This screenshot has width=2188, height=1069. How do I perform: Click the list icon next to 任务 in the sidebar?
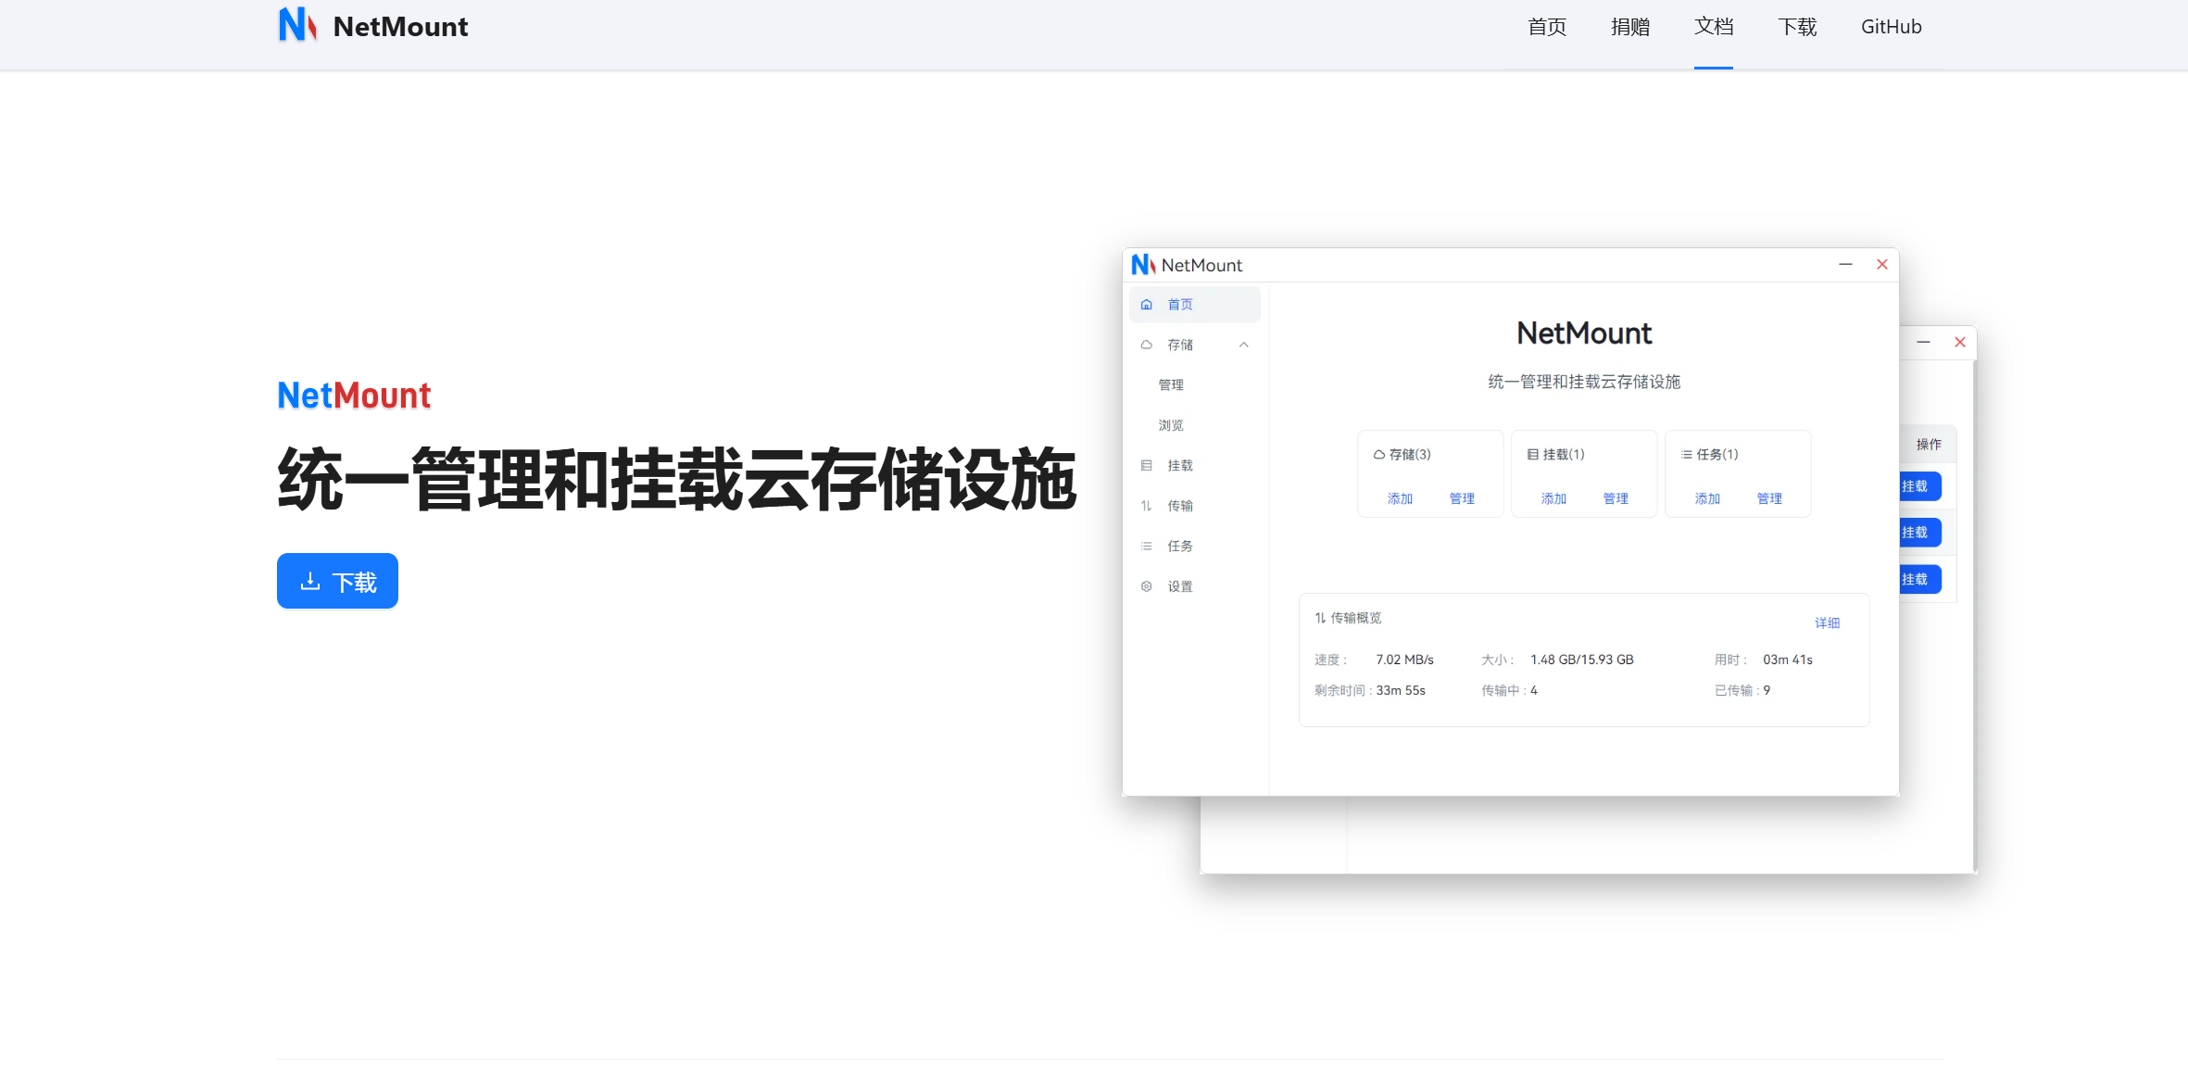coord(1147,547)
